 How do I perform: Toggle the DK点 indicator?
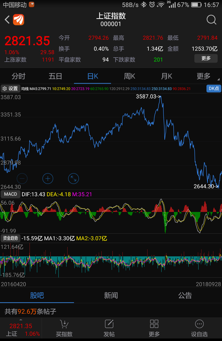(x=214, y=88)
